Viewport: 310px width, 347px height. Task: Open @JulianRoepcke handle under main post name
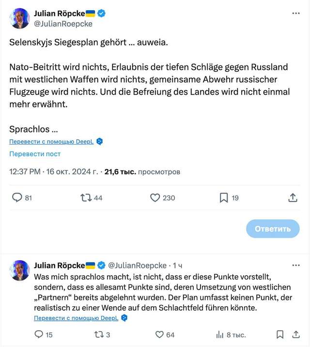63,23
